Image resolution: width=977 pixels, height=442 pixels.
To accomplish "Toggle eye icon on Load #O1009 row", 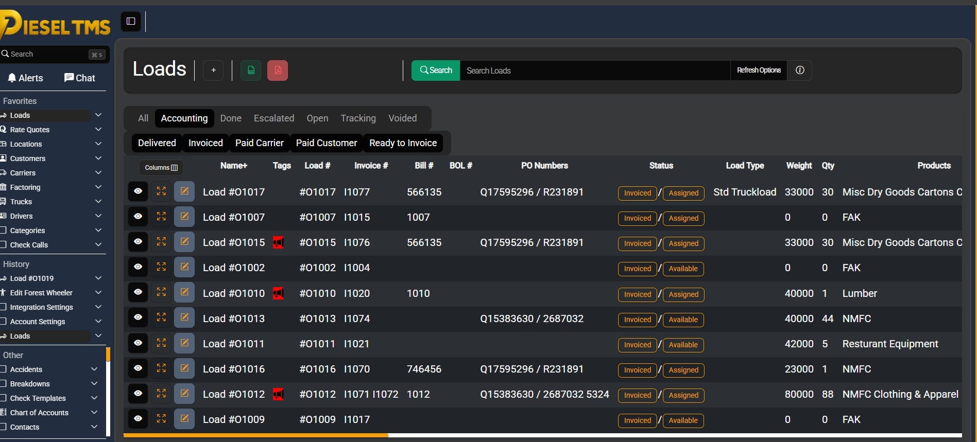I will coord(138,419).
